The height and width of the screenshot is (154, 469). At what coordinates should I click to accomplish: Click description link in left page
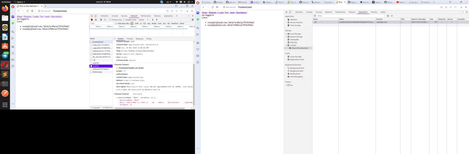pos(56,16)
